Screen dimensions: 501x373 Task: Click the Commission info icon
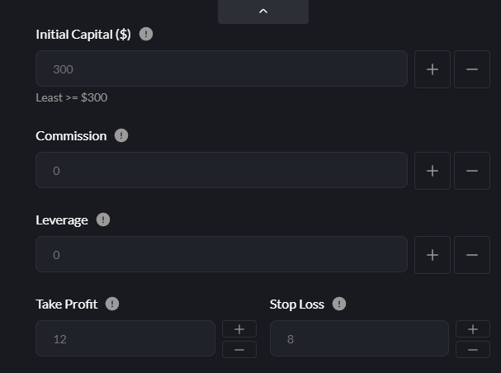click(x=121, y=135)
